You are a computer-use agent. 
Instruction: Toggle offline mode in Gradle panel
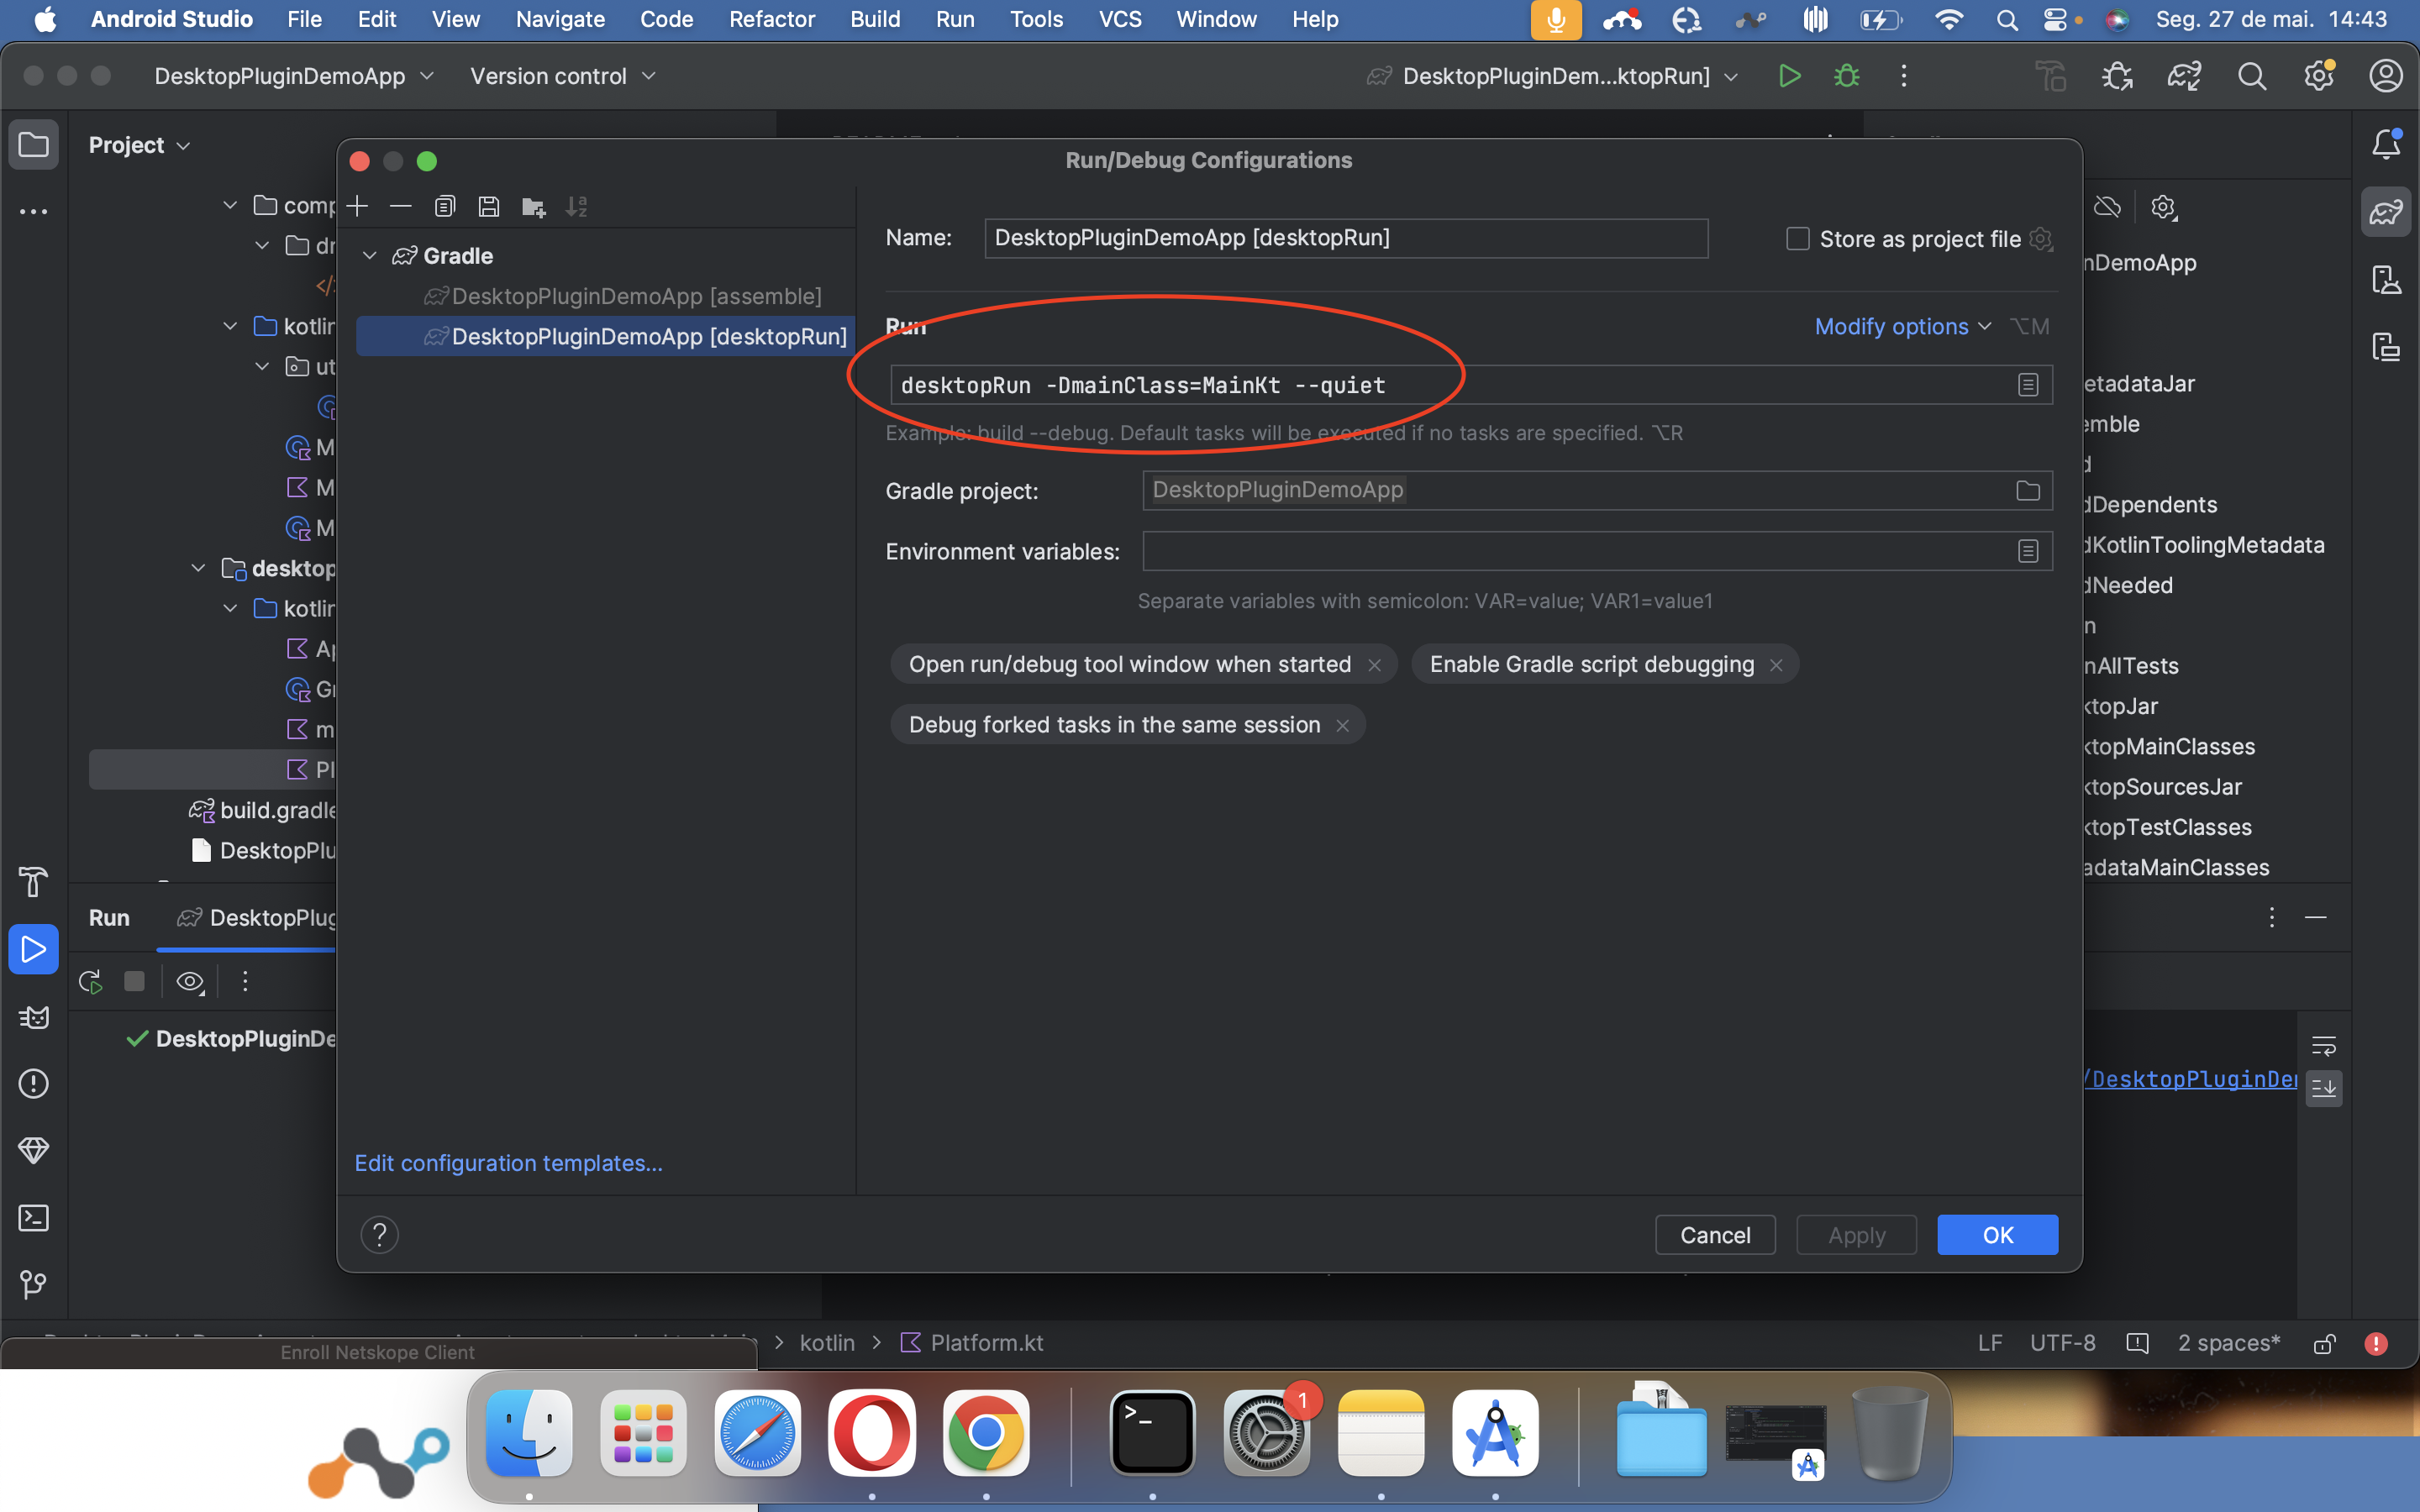coord(2107,206)
